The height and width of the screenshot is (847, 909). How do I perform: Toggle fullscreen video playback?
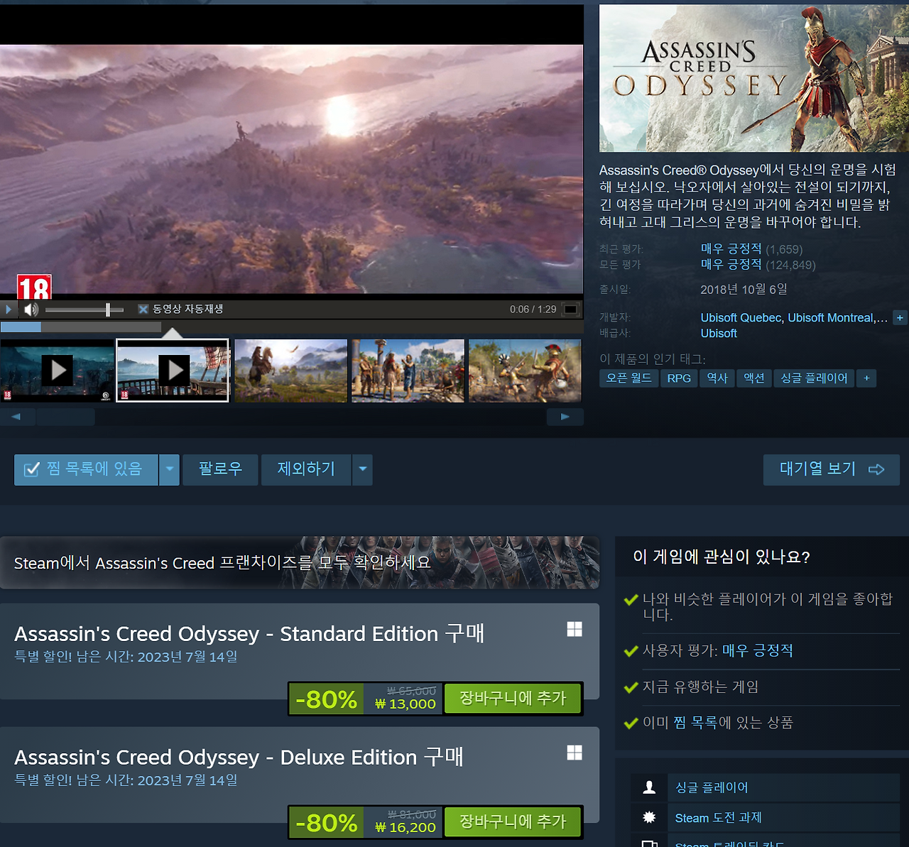[x=569, y=309]
